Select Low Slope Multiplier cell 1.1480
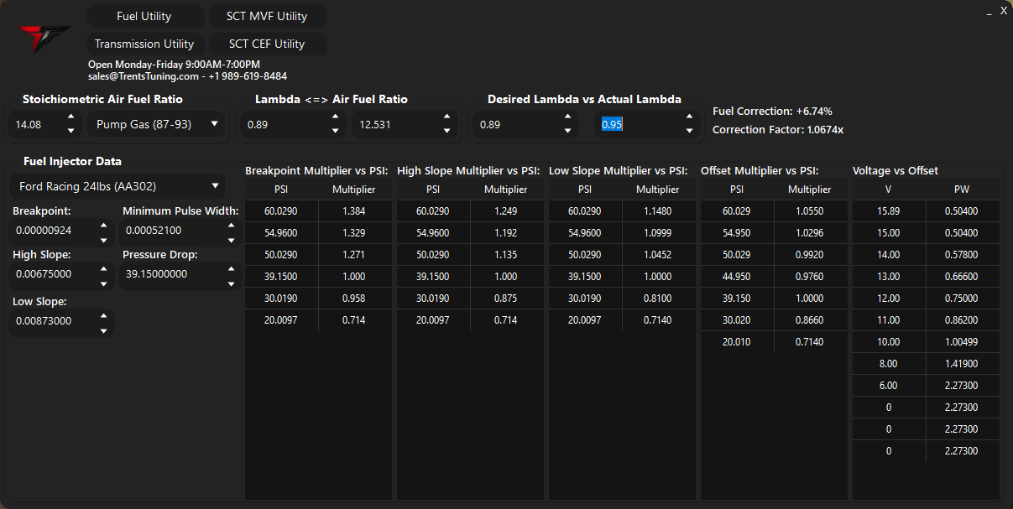Screen dimensions: 1013x509 [x=658, y=211]
